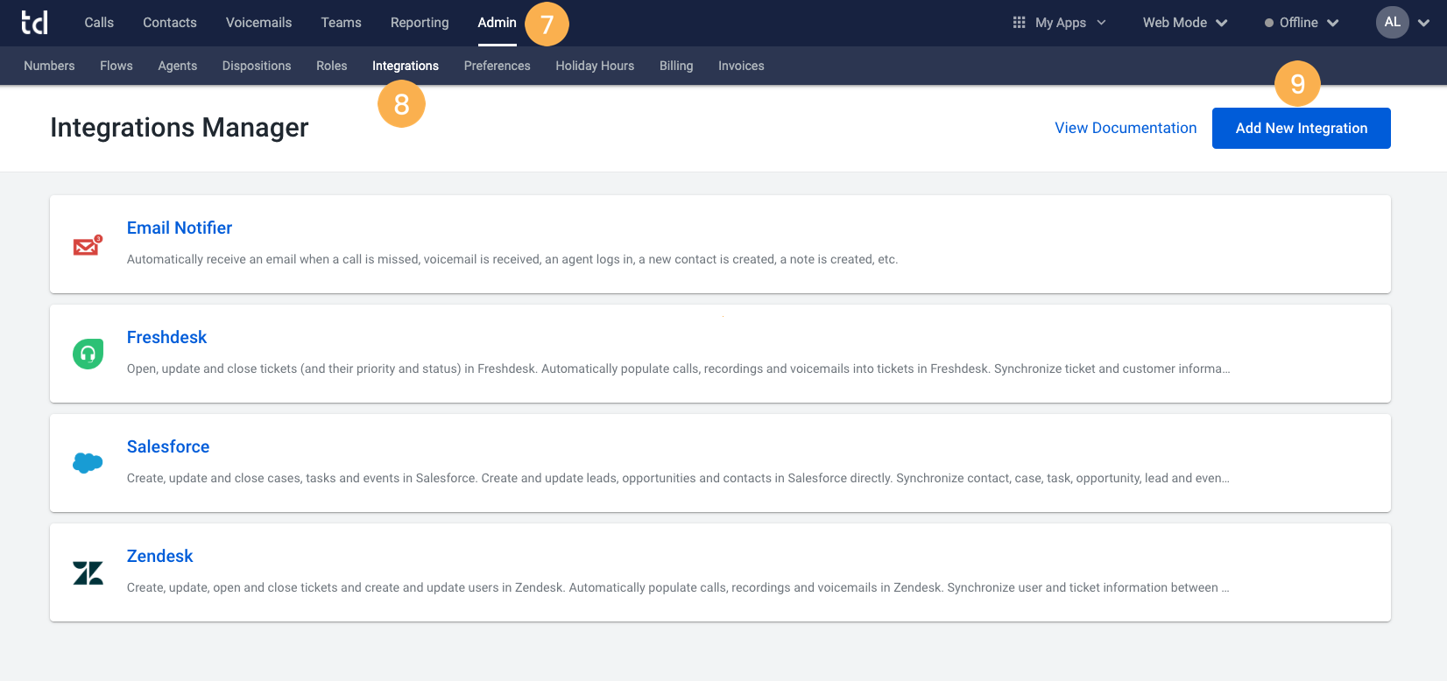Viewport: 1447px width, 681px height.
Task: Click the Email Notifier description text
Action: 512,259
